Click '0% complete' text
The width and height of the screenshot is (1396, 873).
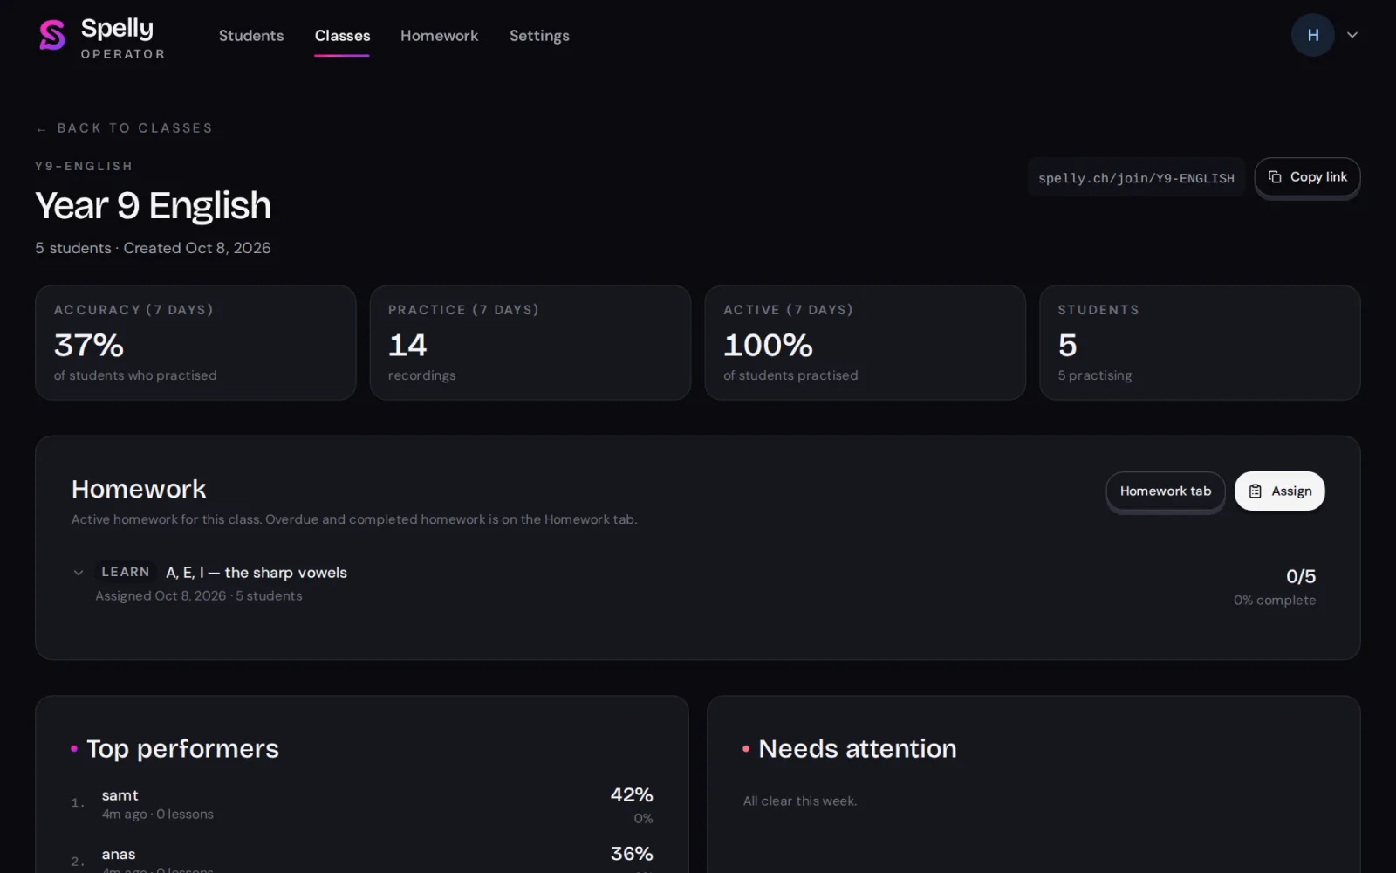(1275, 601)
